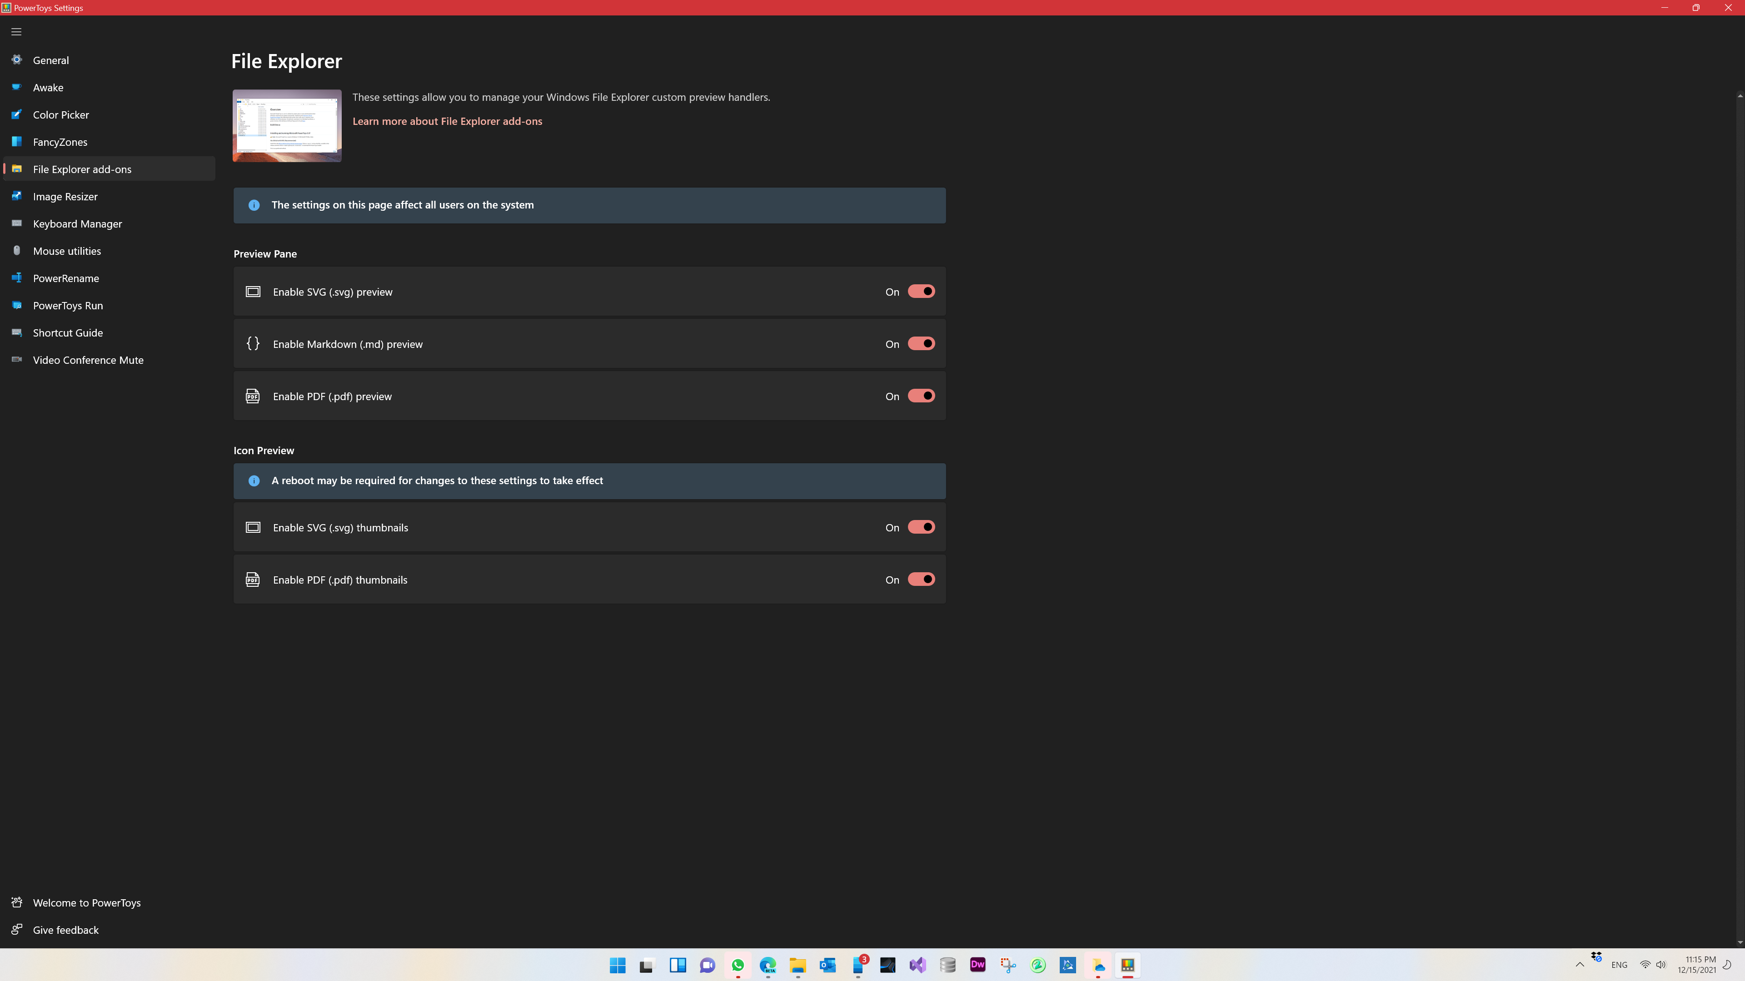
Task: Disable SVG preview toggle
Action: [921, 291]
